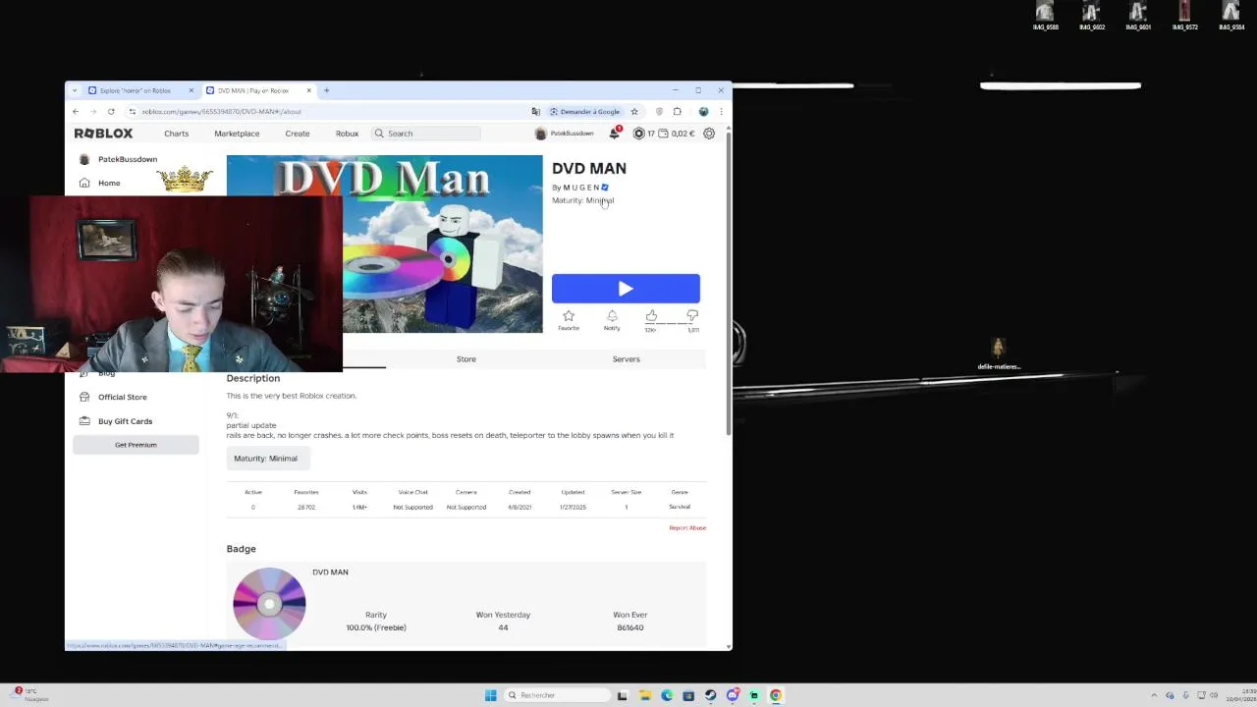Switch to the Servers tab
Image resolution: width=1257 pixels, height=707 pixels.
pos(627,359)
